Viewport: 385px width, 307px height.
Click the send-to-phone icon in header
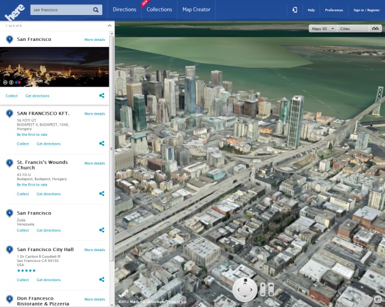coord(295,10)
